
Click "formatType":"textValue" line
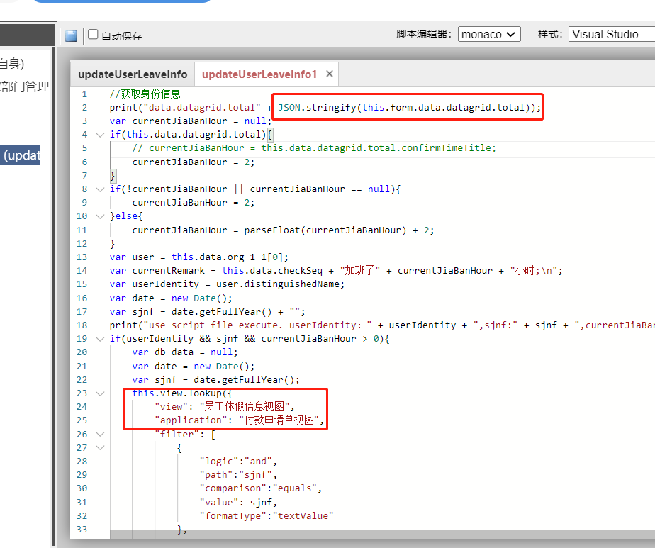point(266,515)
